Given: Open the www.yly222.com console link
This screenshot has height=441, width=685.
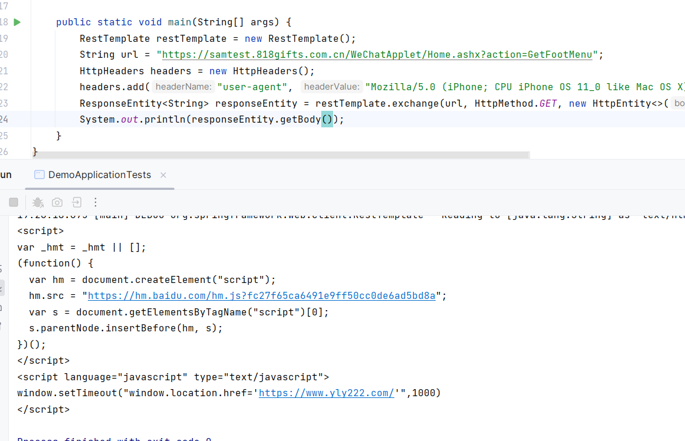Looking at the screenshot, I should click(x=327, y=393).
